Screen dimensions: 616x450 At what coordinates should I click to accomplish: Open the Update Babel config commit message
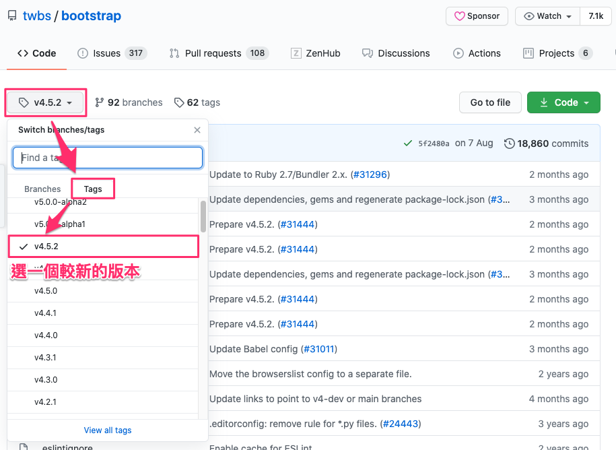pos(253,349)
